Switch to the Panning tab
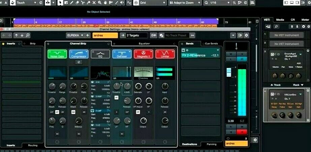 click(211, 144)
